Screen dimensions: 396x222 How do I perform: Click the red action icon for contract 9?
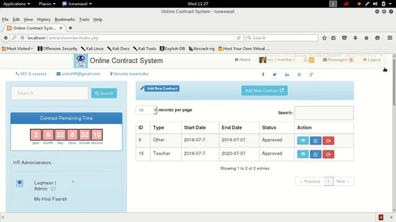click(x=329, y=141)
